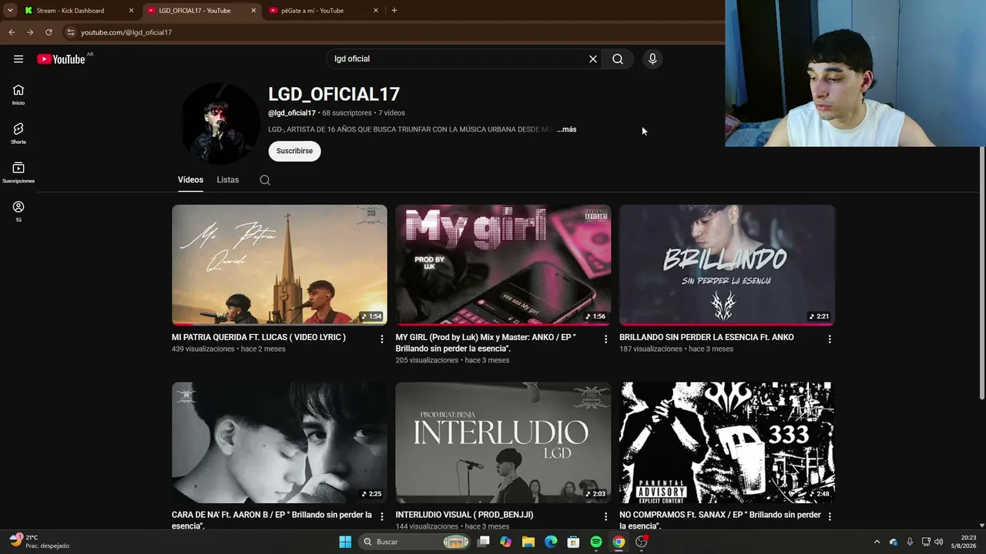Reload the current YouTube page

coord(49,32)
